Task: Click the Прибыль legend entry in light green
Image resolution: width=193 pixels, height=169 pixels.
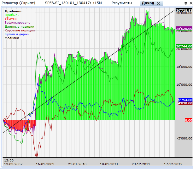Action: 12,15
